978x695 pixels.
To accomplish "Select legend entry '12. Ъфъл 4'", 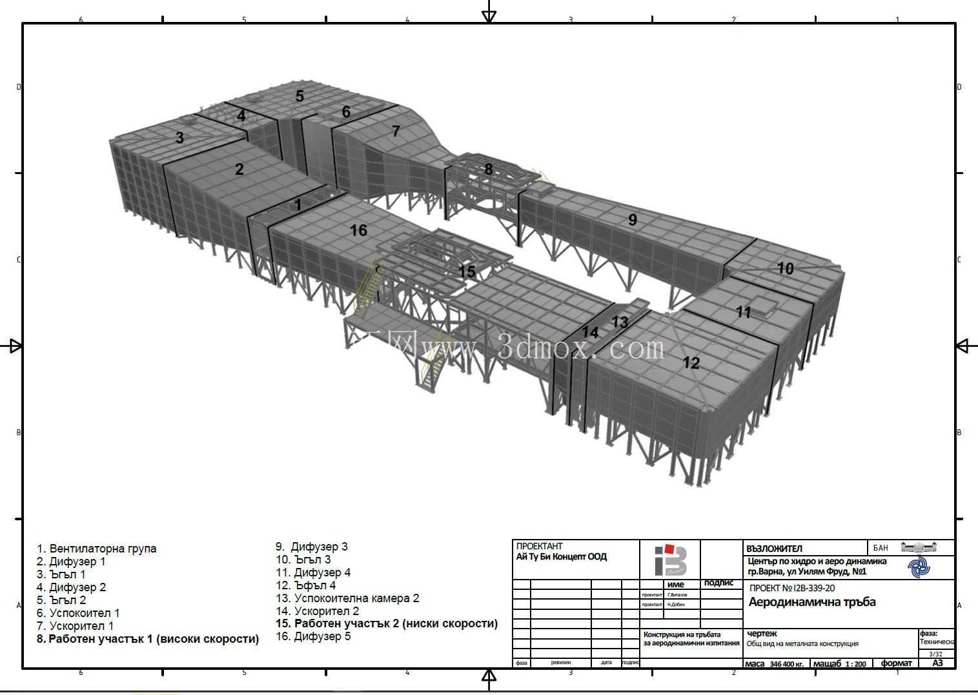I will point(306,585).
